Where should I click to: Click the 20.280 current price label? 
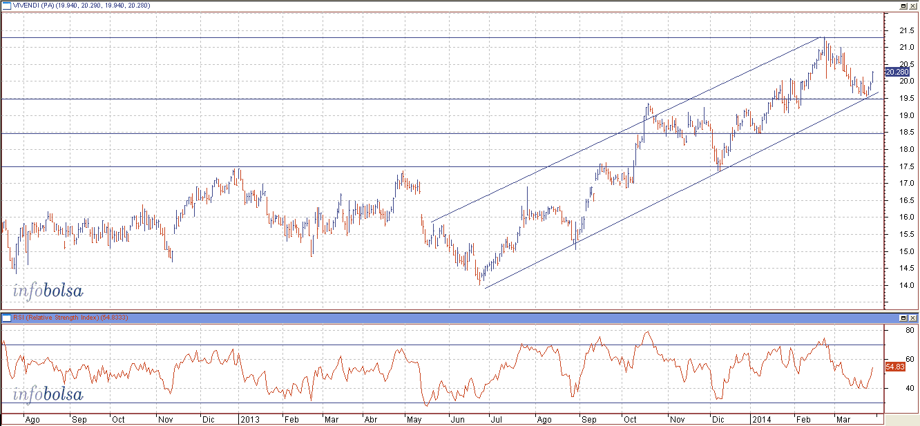pyautogui.click(x=897, y=72)
